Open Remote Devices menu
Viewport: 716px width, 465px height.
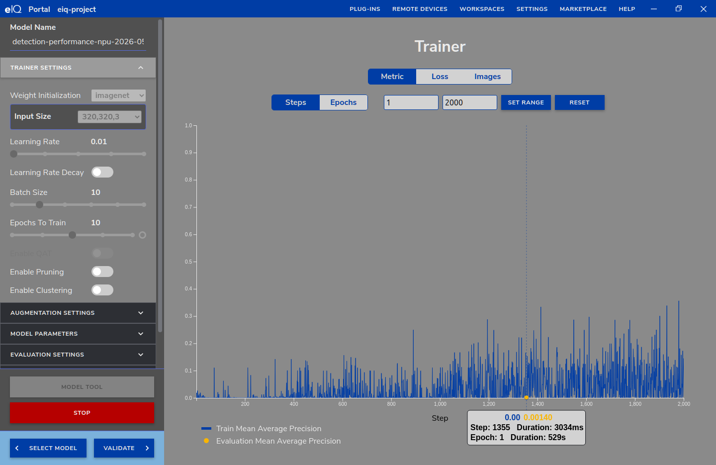point(420,9)
